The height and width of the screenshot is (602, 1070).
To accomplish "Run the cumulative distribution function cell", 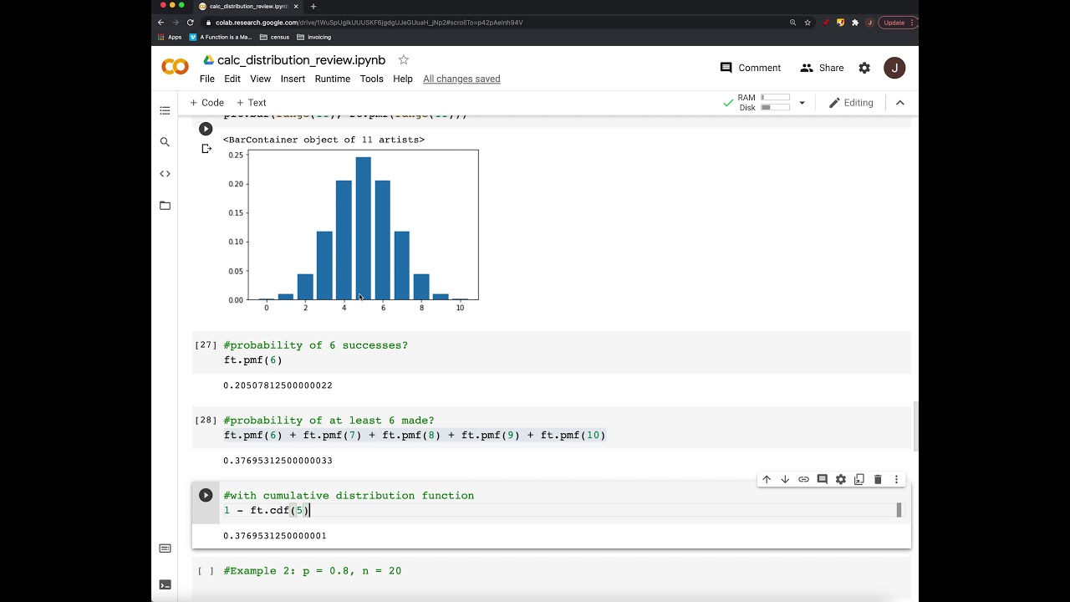I will click(x=206, y=495).
